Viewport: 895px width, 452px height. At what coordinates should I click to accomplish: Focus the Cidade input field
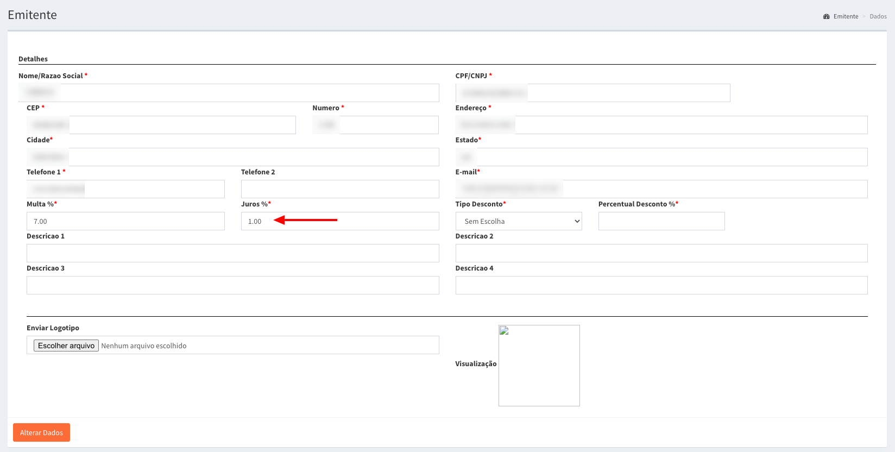pyautogui.click(x=233, y=157)
